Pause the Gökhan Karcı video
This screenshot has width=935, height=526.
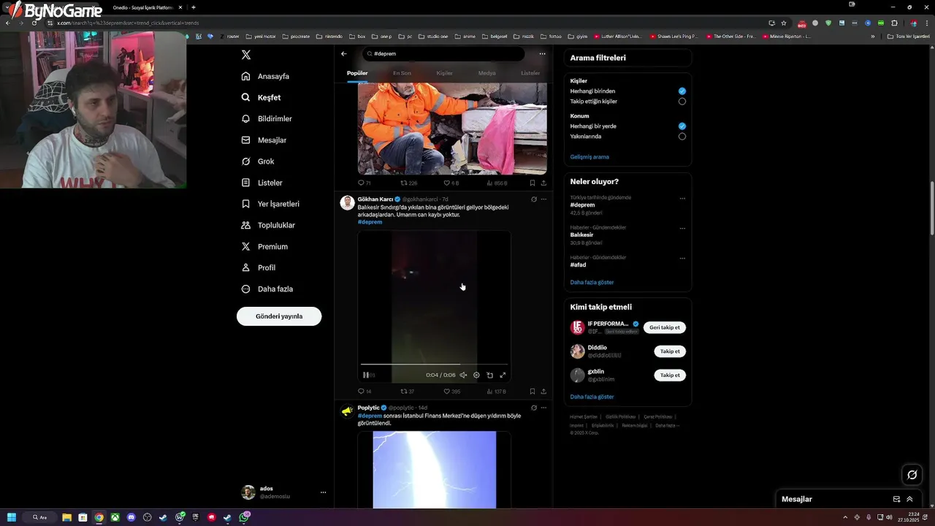click(366, 375)
